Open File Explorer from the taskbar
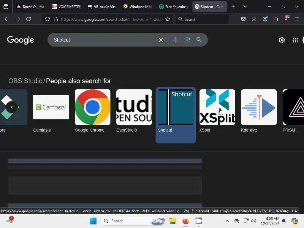 (172, 221)
